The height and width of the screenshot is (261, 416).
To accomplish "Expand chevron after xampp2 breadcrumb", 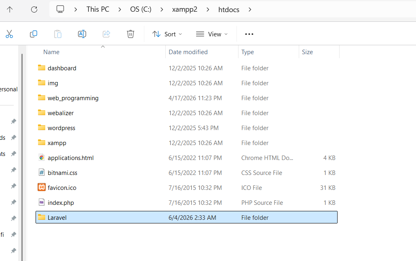I will (x=208, y=10).
